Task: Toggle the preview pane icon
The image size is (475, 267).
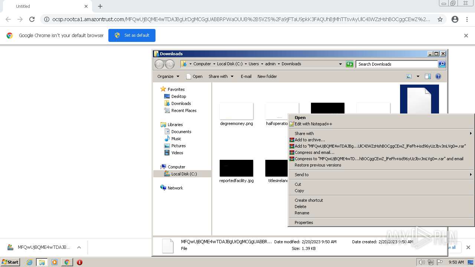Action: [x=428, y=76]
